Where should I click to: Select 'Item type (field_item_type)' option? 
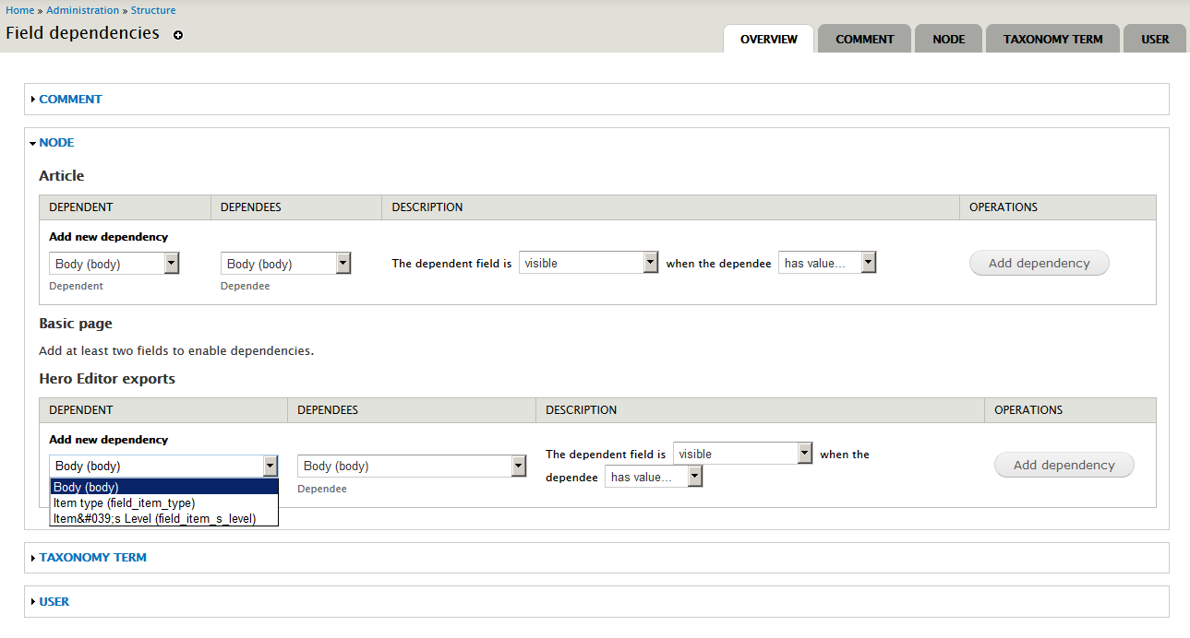163,502
